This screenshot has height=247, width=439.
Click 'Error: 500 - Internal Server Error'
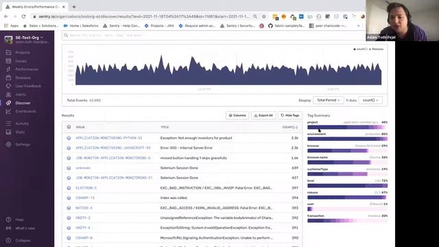(186, 148)
